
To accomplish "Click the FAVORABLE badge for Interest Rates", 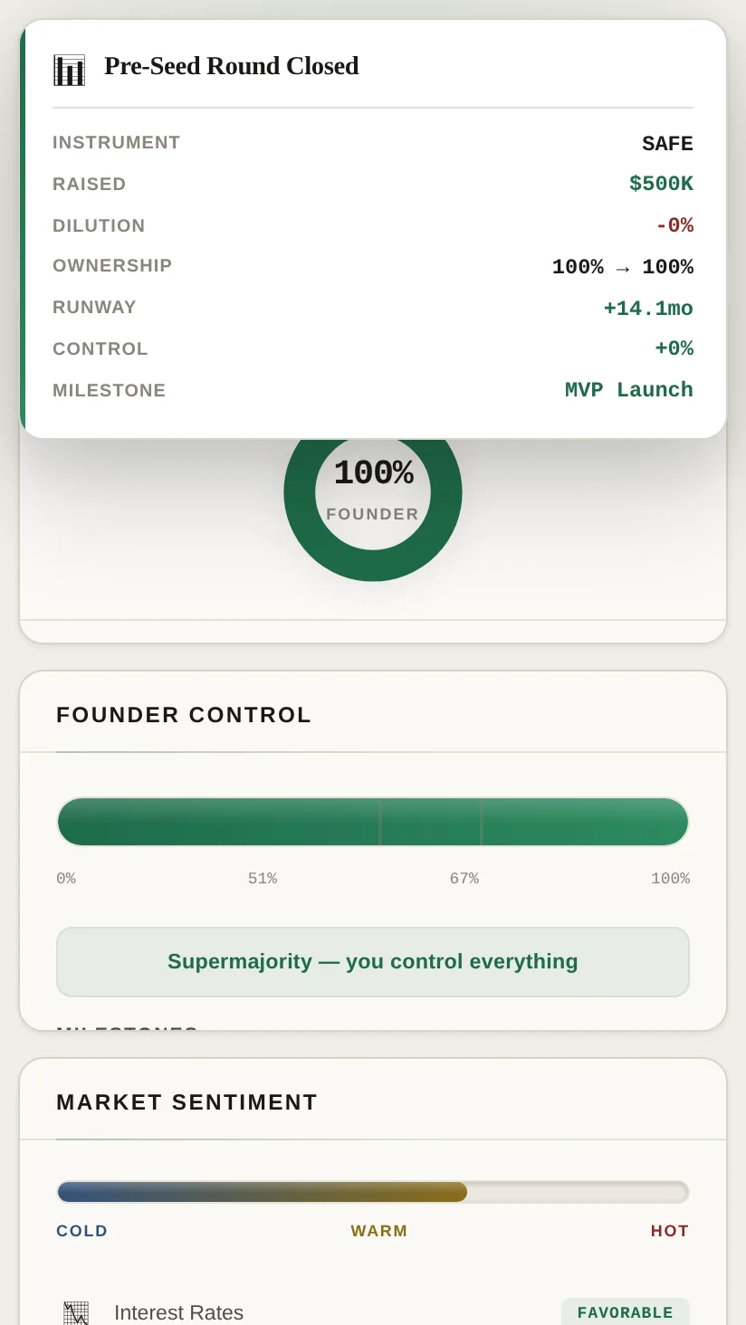I will coord(626,1312).
